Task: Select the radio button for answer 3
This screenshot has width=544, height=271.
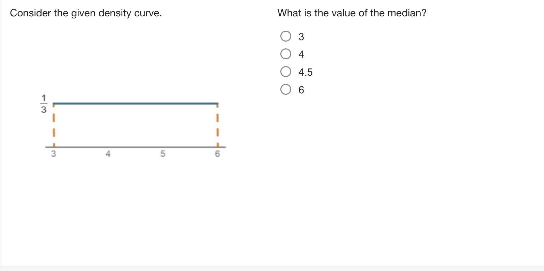Action: pos(285,36)
